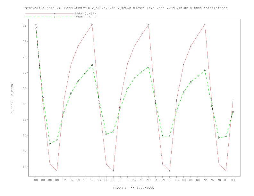Click x-axis tick label 48
This screenshot has width=254, height=196.
coord(148,180)
